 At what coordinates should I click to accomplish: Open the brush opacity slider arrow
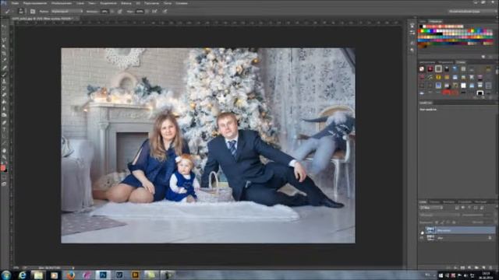pyautogui.click(x=112, y=11)
